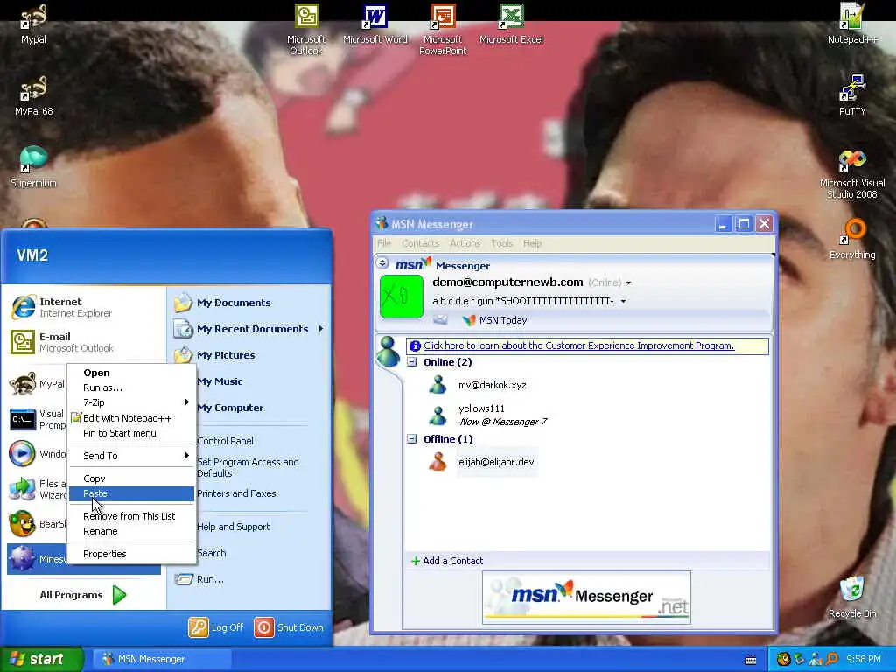
Task: Click the 9:58 PM taskbar clock
Action: [x=864, y=659]
